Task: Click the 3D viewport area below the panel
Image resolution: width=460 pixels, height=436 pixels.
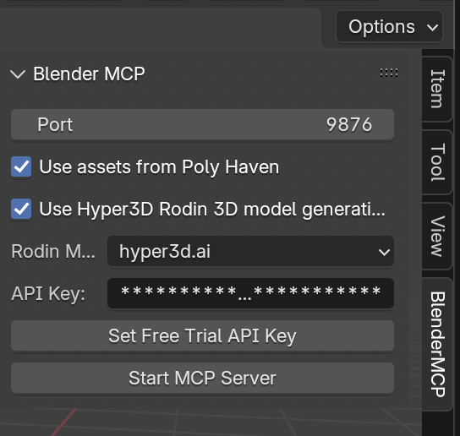Action: 205,422
